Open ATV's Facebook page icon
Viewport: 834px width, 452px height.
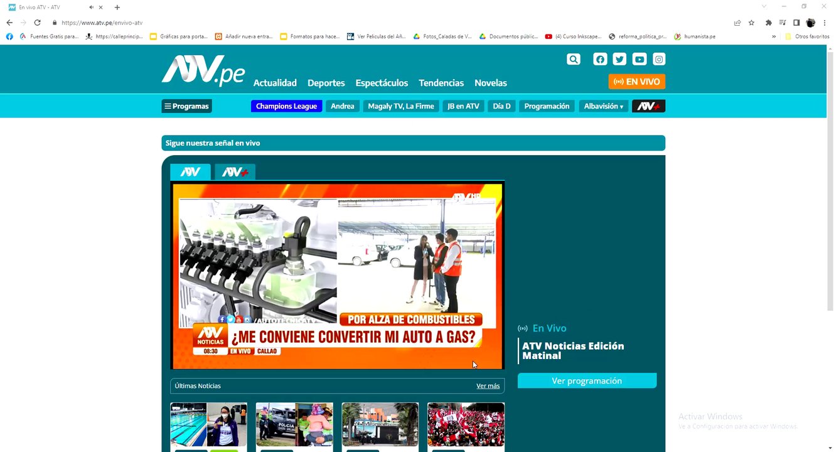[x=601, y=59]
